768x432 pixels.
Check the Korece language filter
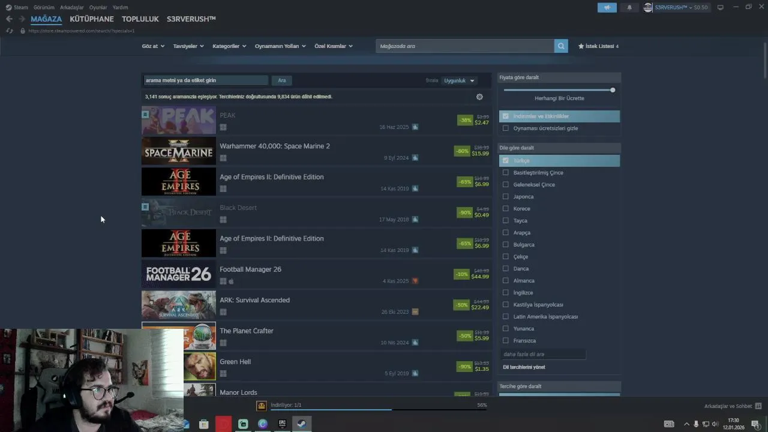click(506, 209)
